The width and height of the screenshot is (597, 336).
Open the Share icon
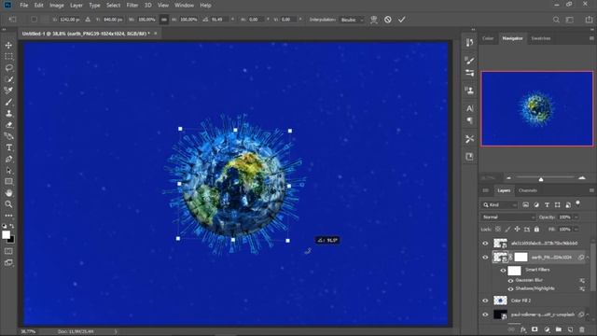click(x=589, y=20)
